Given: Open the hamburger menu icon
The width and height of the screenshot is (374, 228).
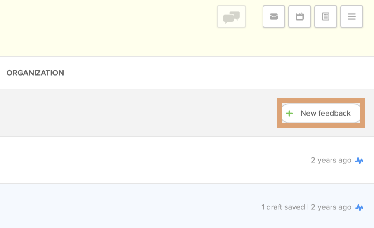Looking at the screenshot, I should tap(351, 17).
